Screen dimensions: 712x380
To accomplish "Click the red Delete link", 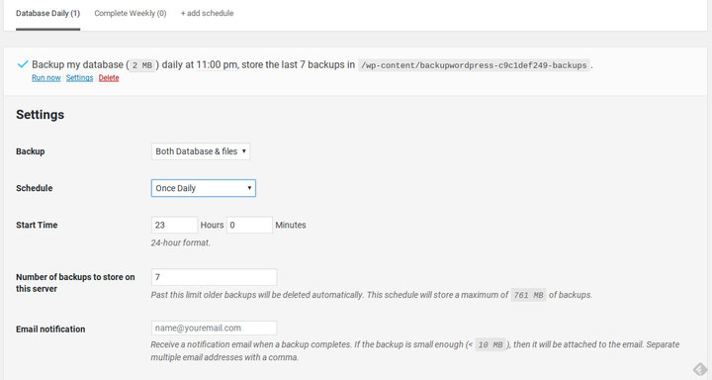I will 109,78.
